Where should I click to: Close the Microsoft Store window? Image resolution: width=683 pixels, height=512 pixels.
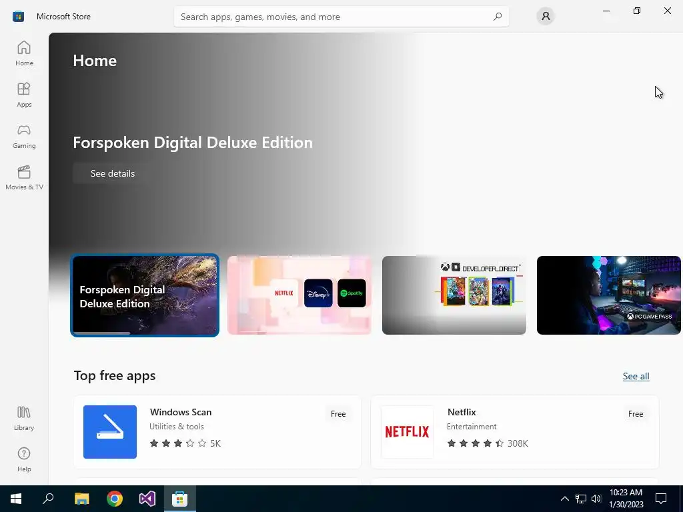click(667, 11)
